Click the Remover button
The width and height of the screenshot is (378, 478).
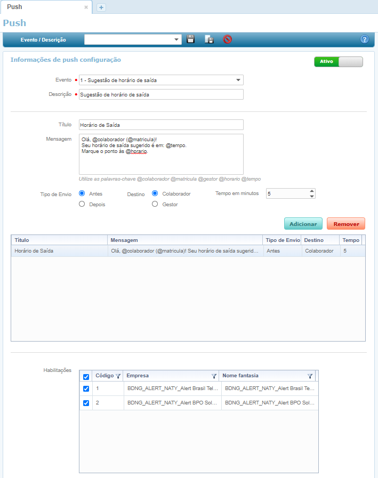coord(346,224)
